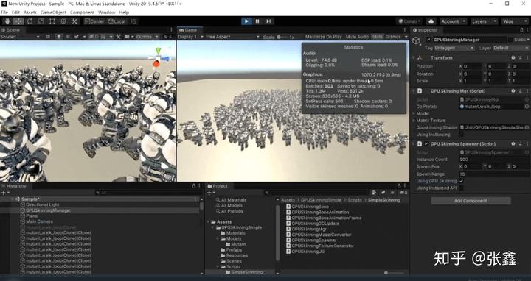Click the Play button
Viewport: 531px width, 281px height.
pos(246,21)
